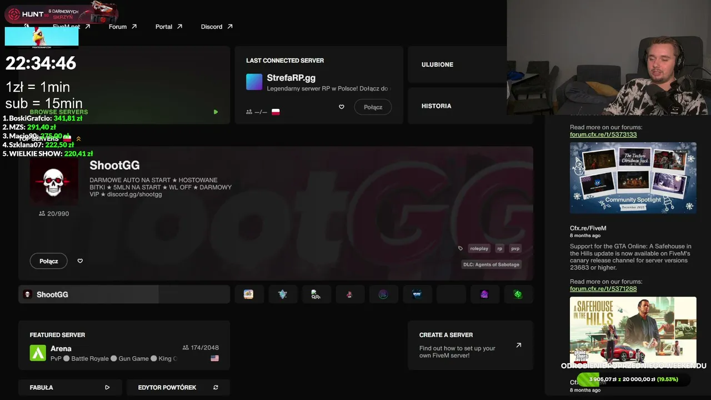The height and width of the screenshot is (400, 711).
Task: Click the US flag on Arena
Action: click(x=215, y=358)
